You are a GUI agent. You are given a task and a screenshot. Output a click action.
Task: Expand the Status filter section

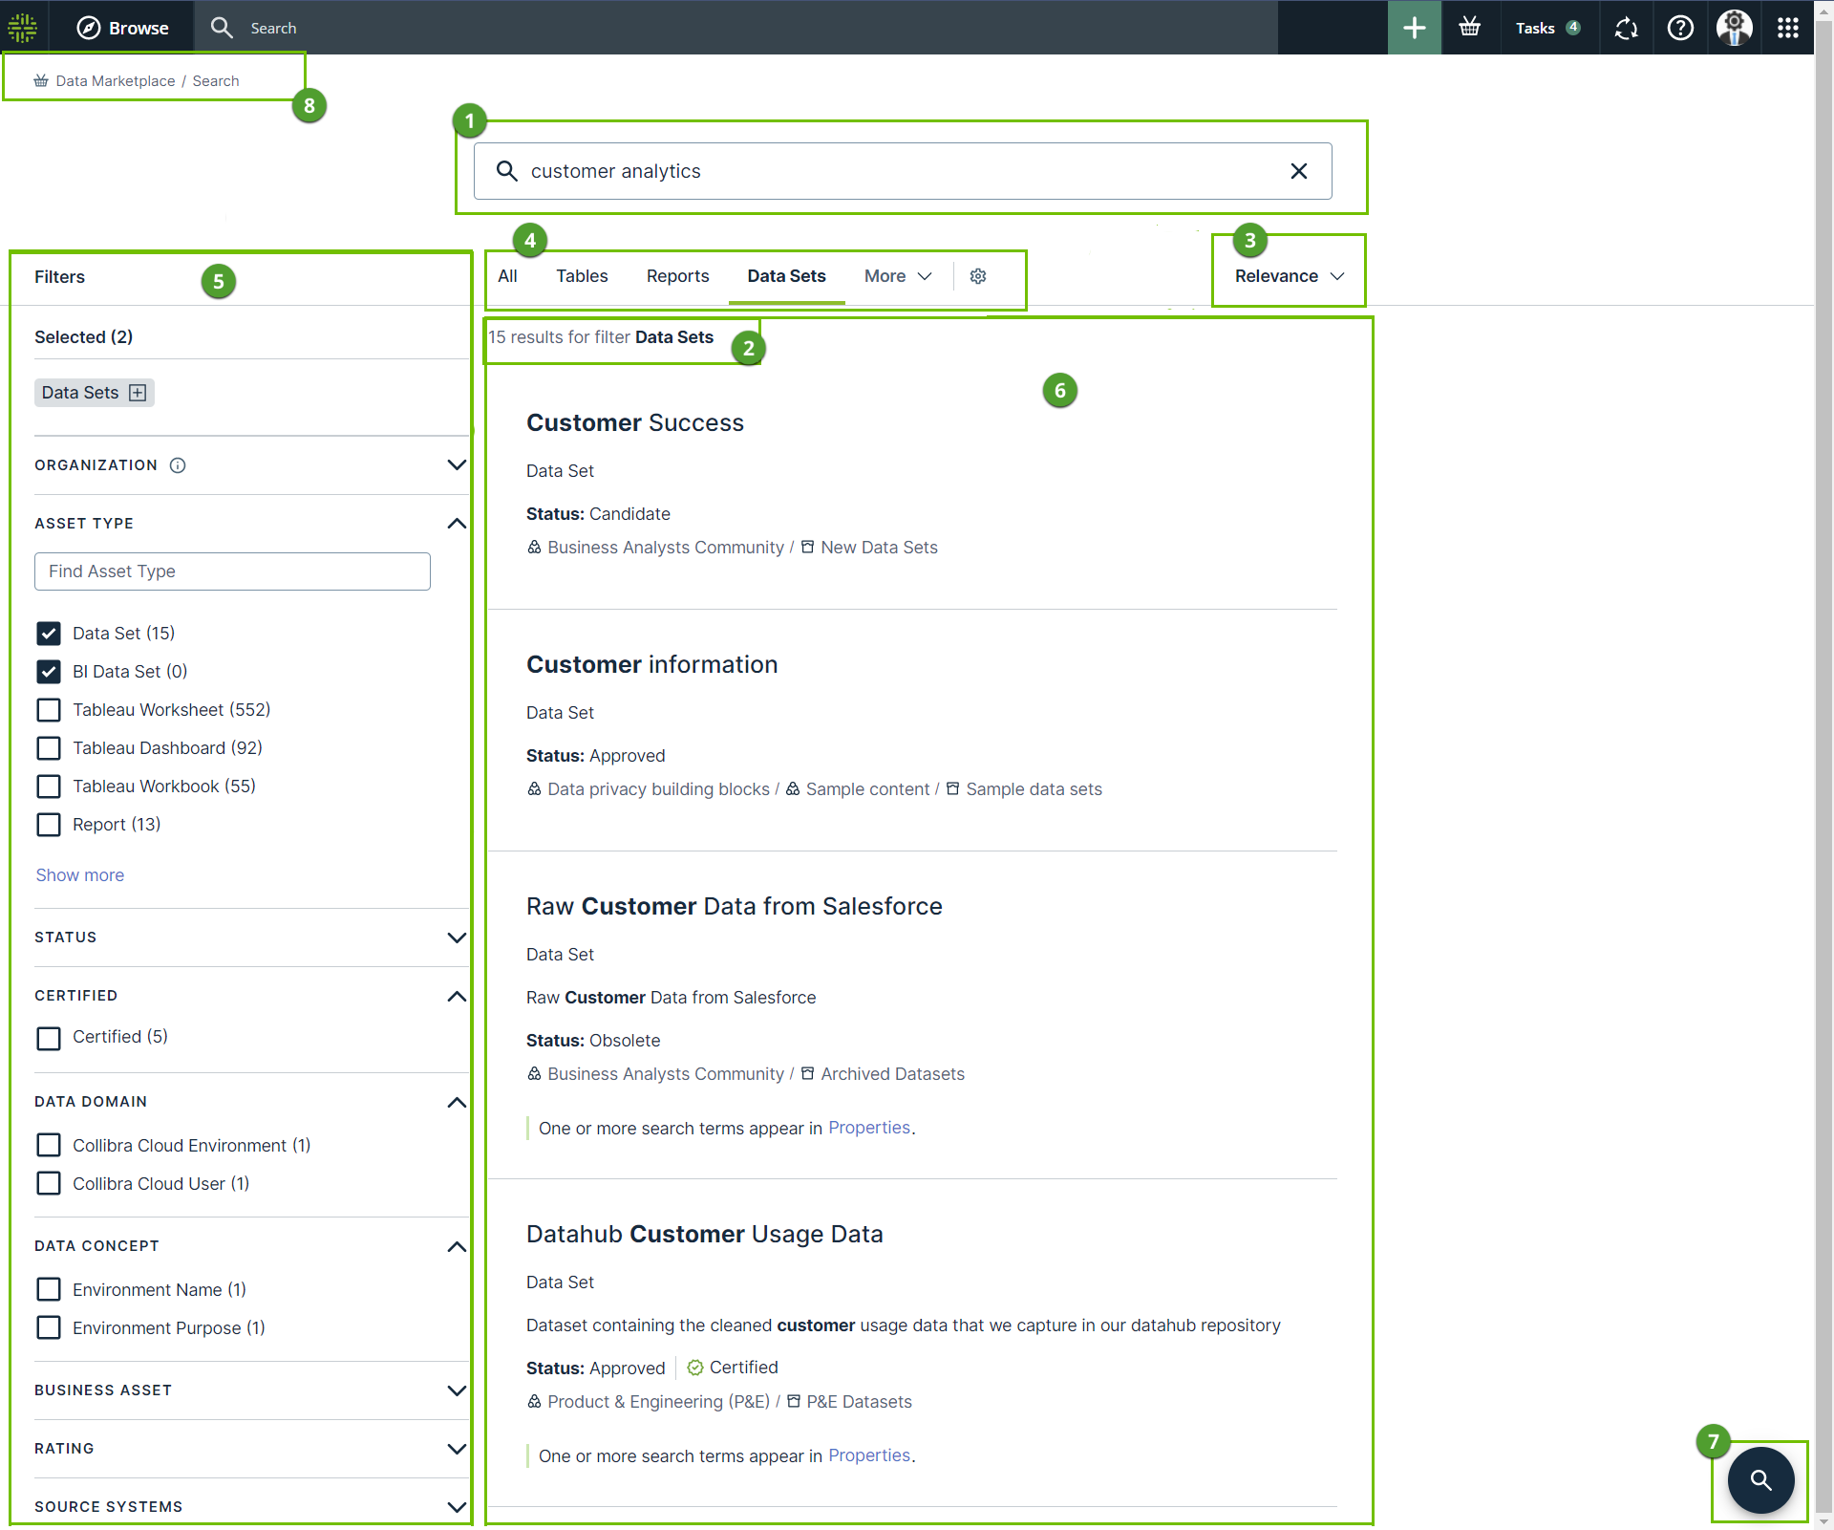[x=456, y=937]
